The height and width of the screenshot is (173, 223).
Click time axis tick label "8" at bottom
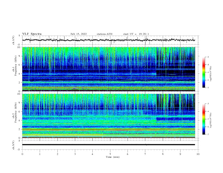163,154
